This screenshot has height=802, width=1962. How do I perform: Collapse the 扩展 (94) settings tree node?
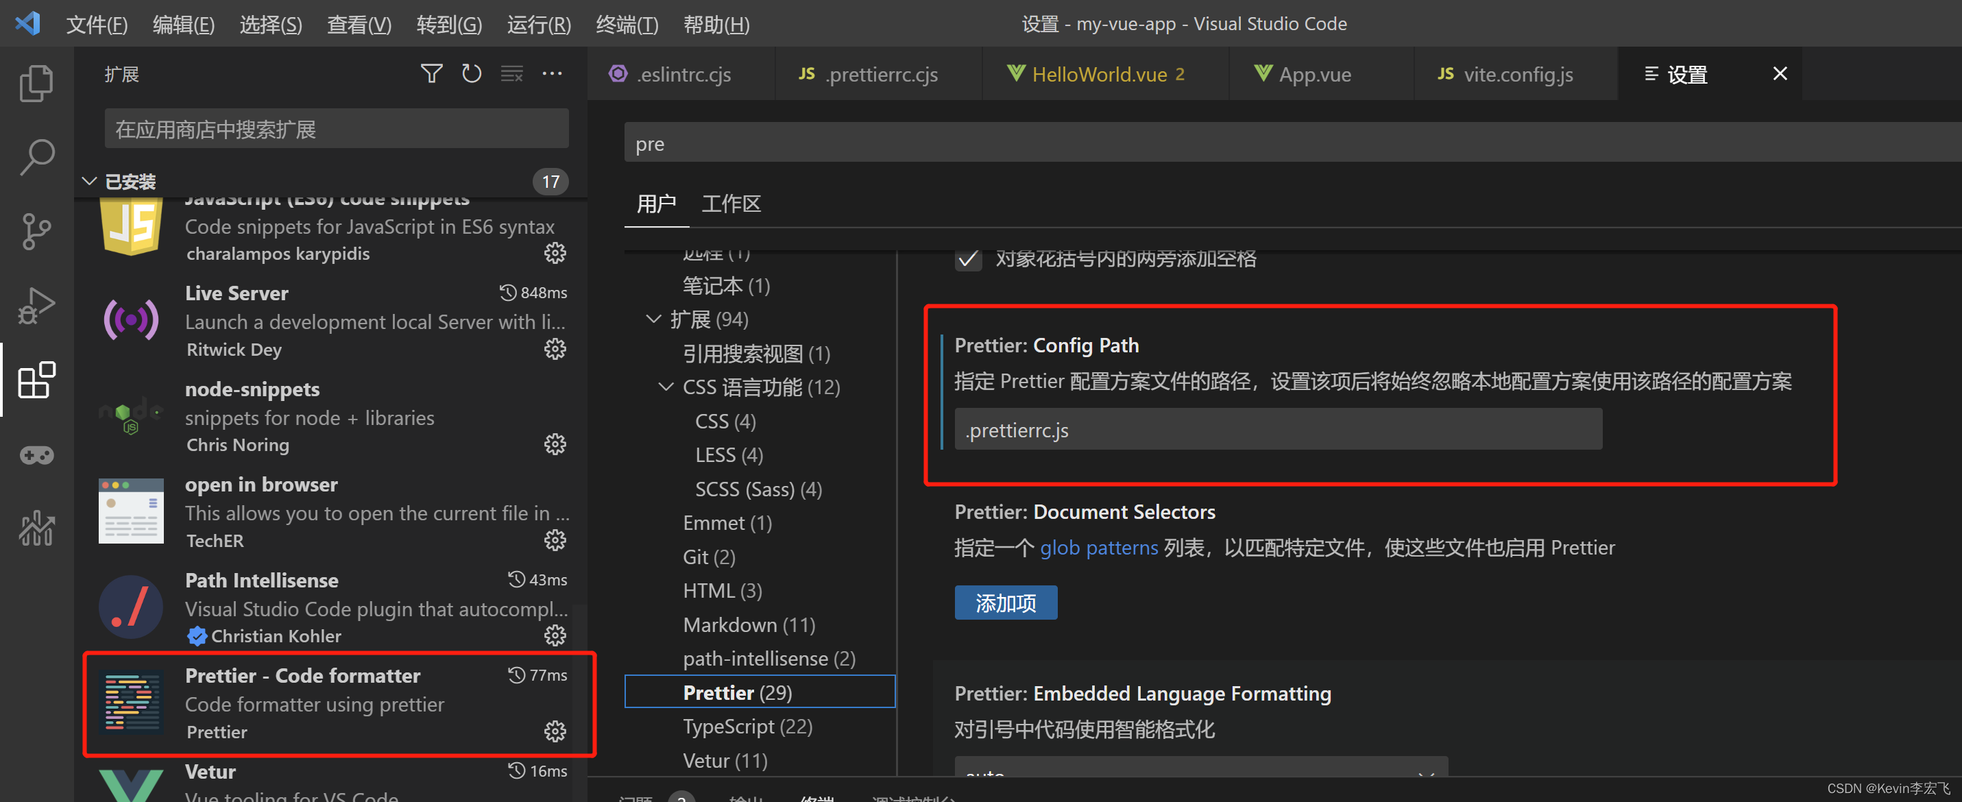[653, 319]
